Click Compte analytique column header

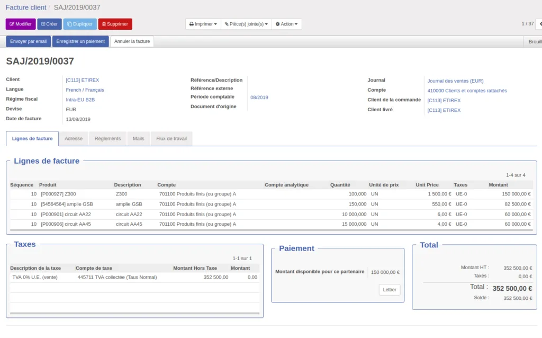click(x=286, y=185)
